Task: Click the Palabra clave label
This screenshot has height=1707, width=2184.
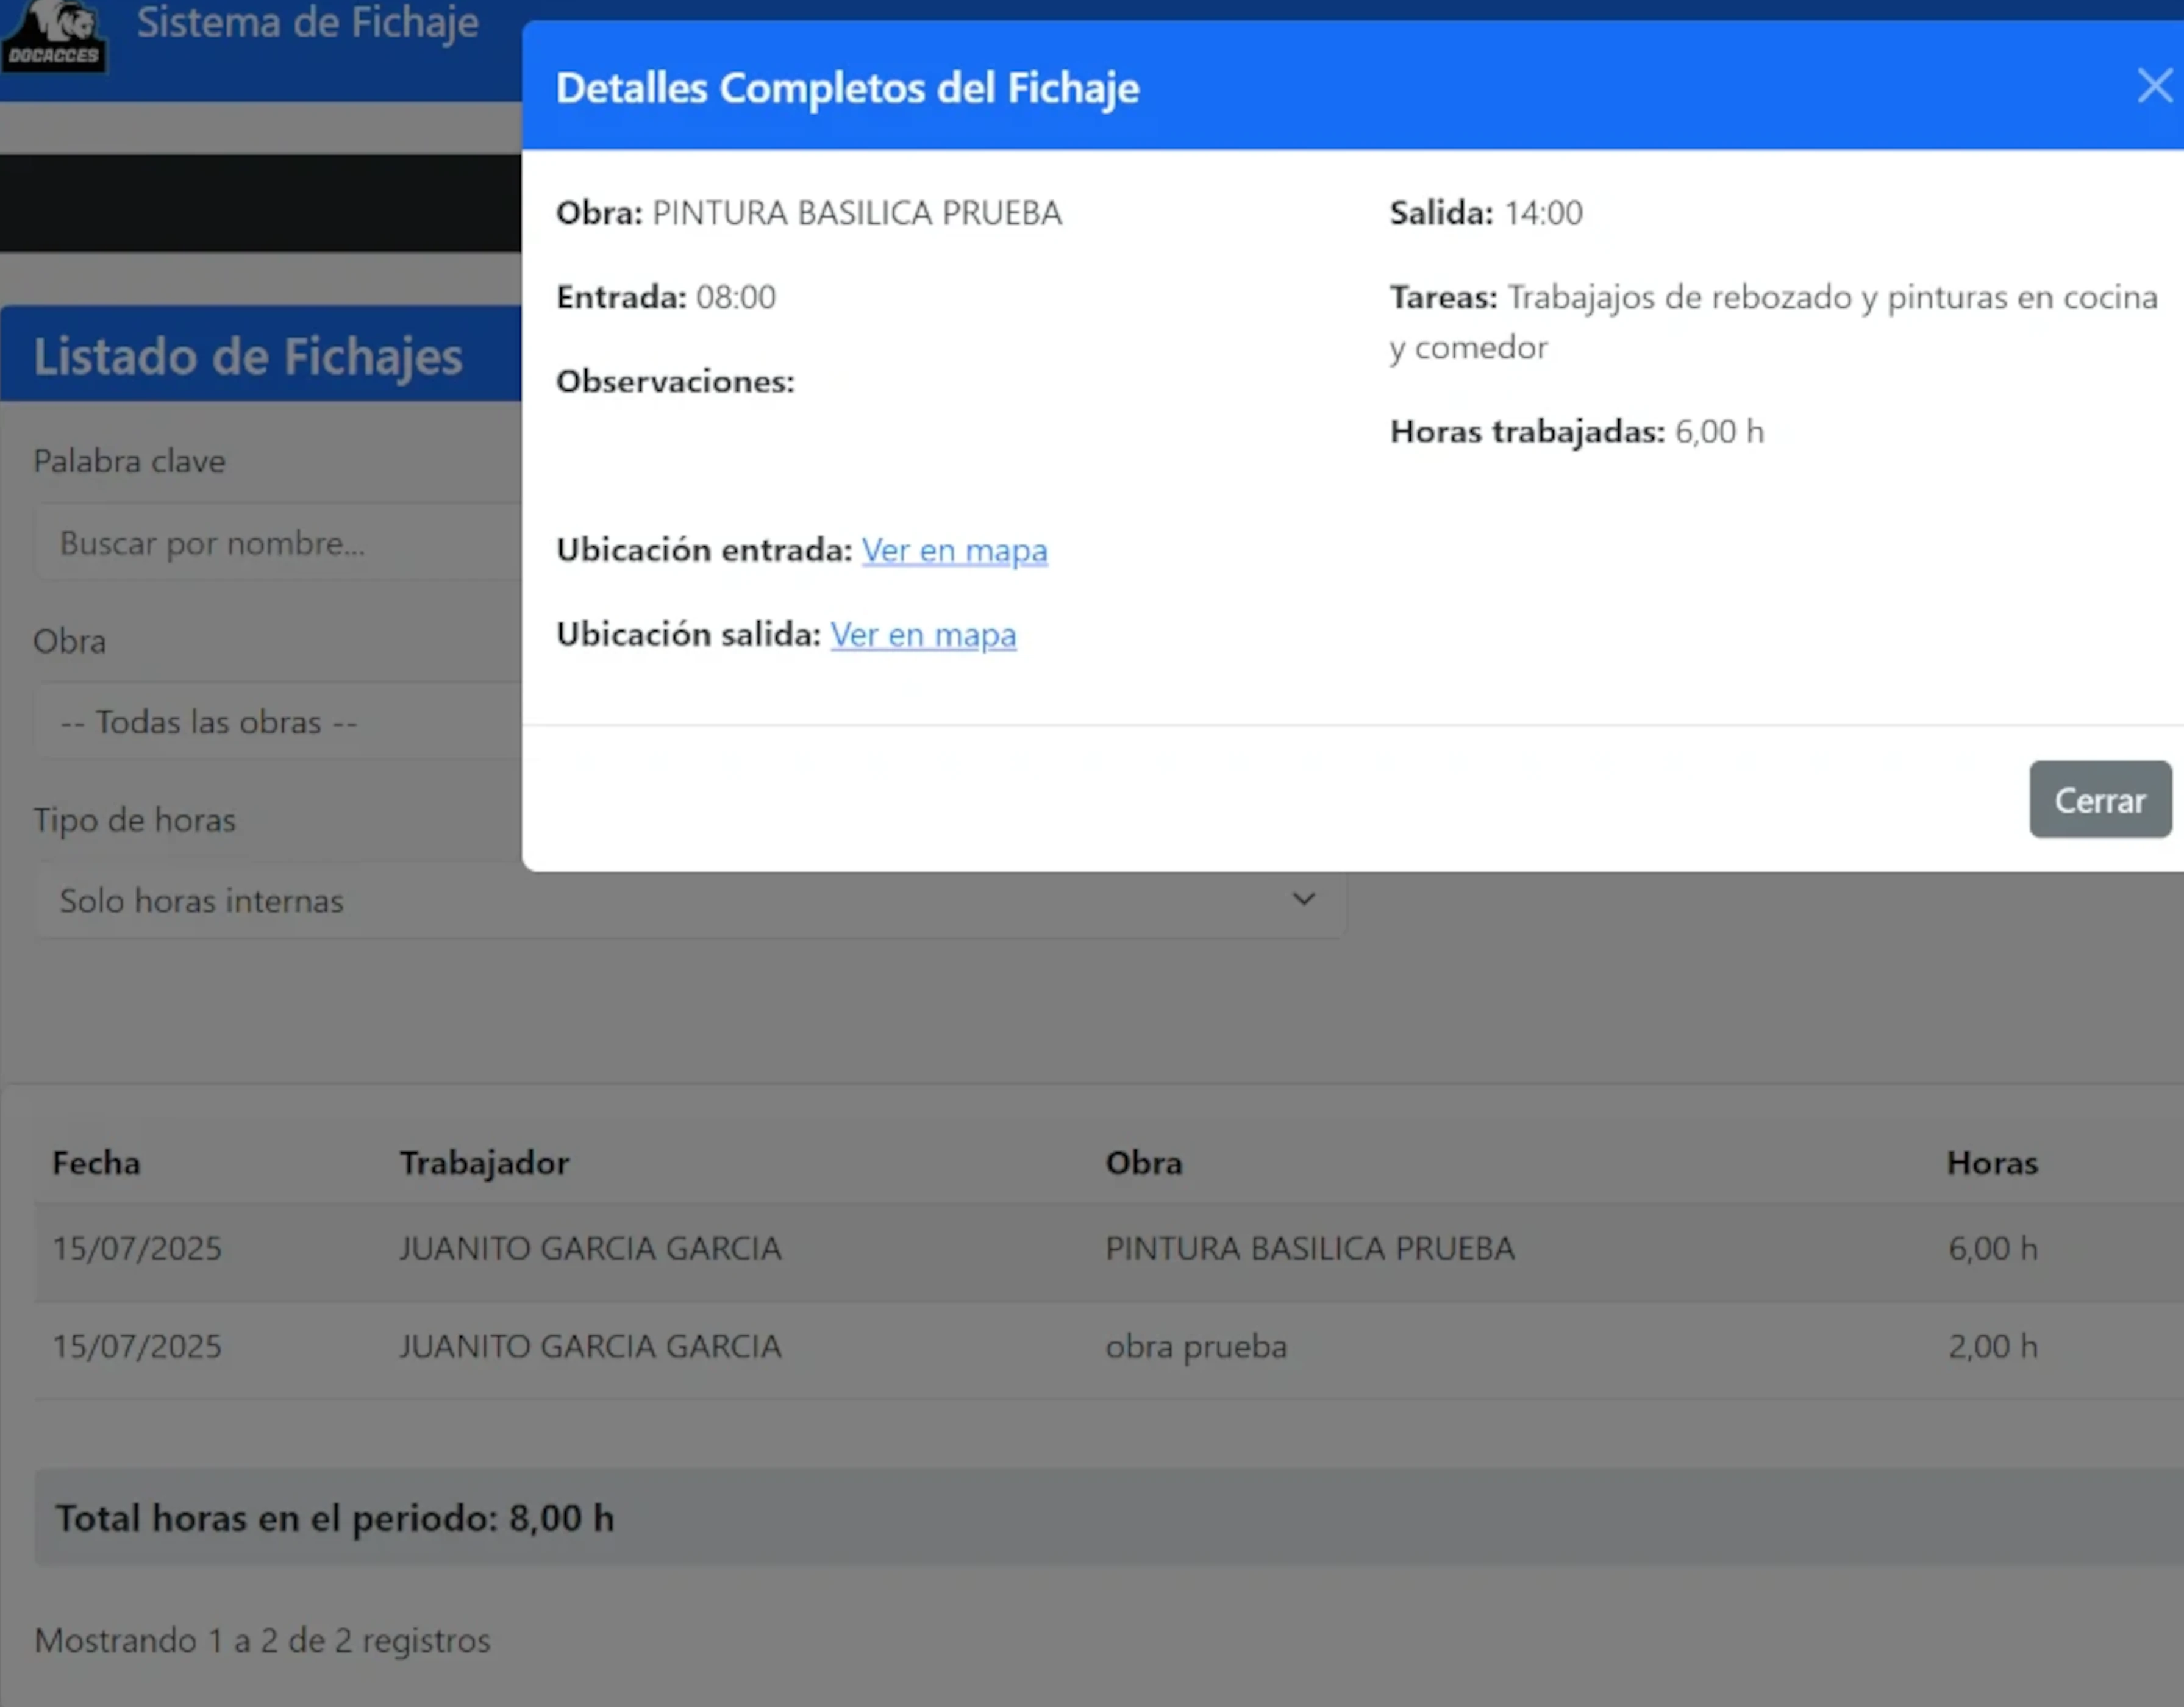Action: tap(129, 462)
